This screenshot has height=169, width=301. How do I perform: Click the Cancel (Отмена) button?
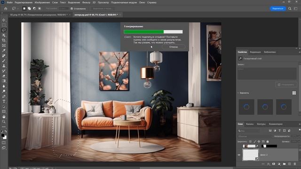pos(174,47)
